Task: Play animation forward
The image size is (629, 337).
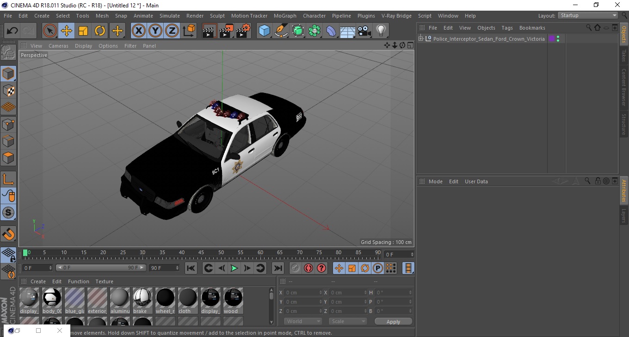Action: pos(234,268)
